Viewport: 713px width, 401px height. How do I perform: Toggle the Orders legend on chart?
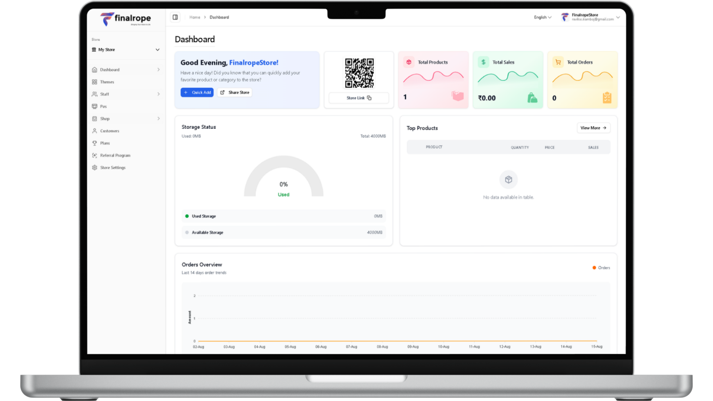pos(601,268)
